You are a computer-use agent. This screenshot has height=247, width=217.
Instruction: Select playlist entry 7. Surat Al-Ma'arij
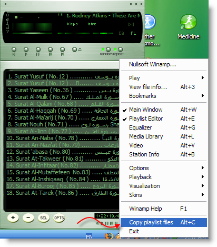click(x=63, y=117)
